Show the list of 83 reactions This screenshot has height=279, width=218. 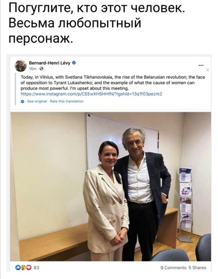click(x=36, y=268)
